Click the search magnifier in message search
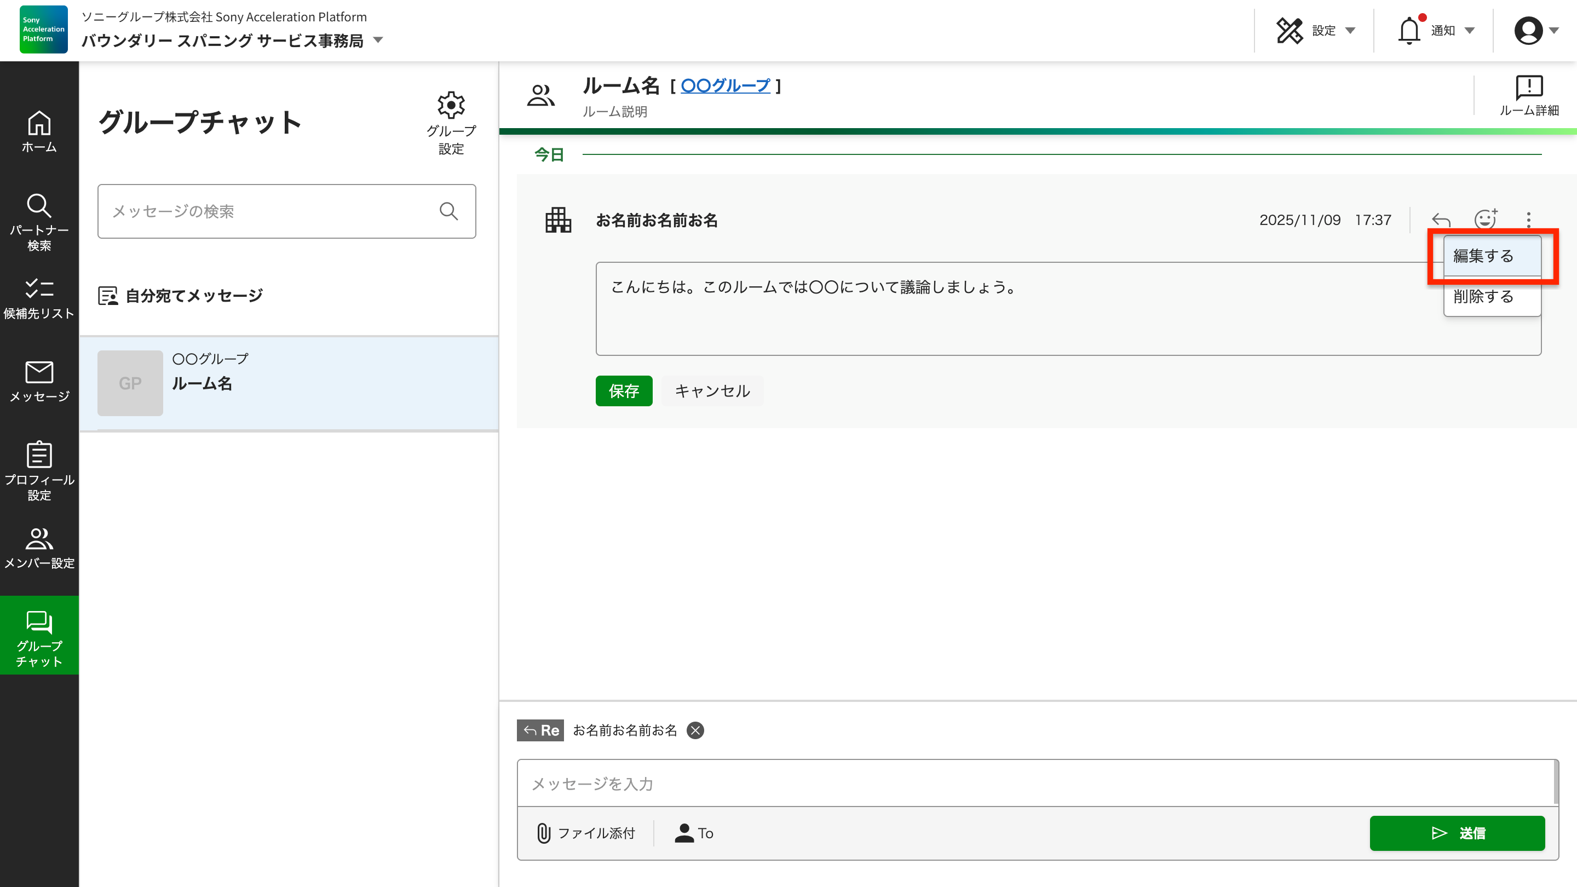Viewport: 1577px width, 887px height. 449,211
